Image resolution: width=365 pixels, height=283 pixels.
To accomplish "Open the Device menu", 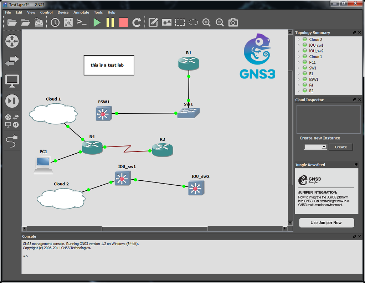I will click(x=63, y=12).
